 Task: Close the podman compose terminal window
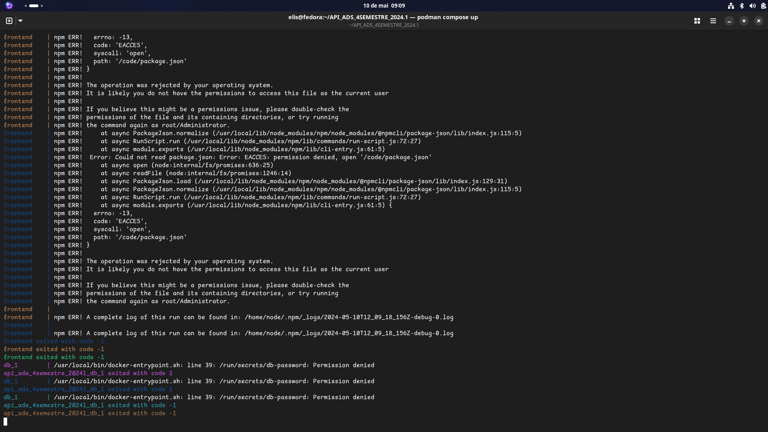click(759, 21)
